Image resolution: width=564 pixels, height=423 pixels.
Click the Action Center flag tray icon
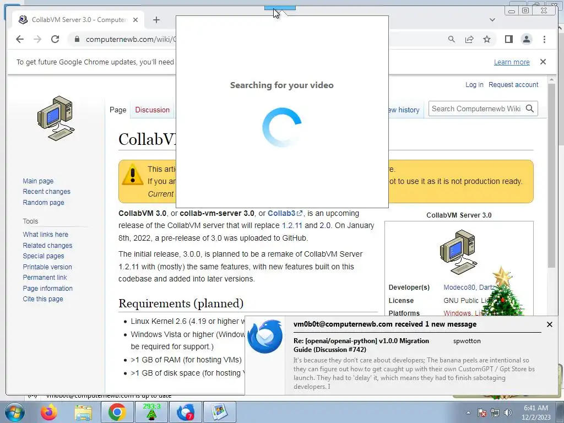482,413
